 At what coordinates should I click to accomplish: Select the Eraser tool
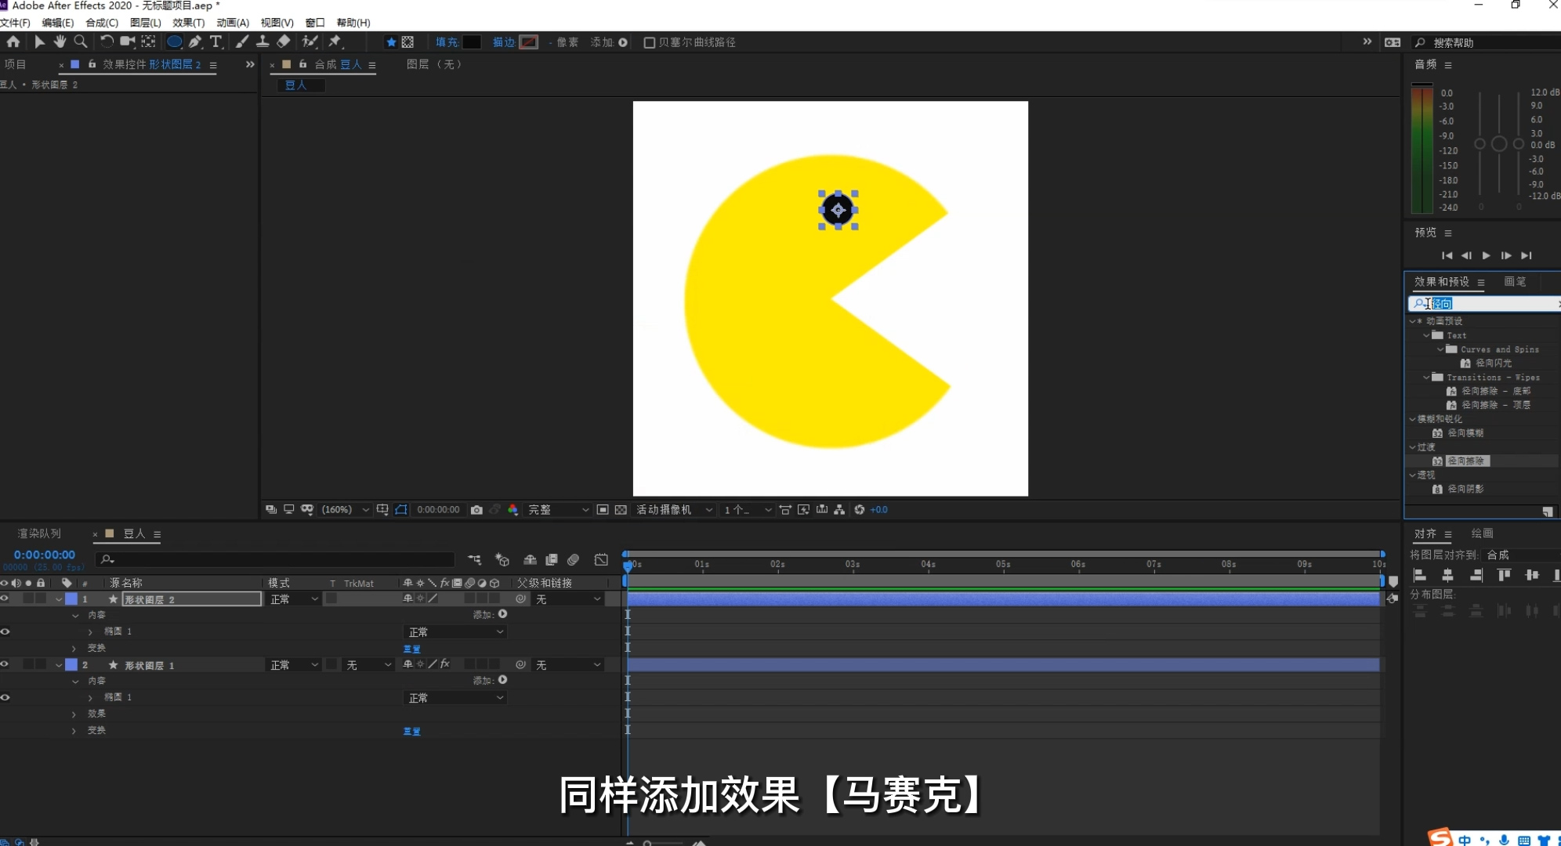[x=284, y=42]
